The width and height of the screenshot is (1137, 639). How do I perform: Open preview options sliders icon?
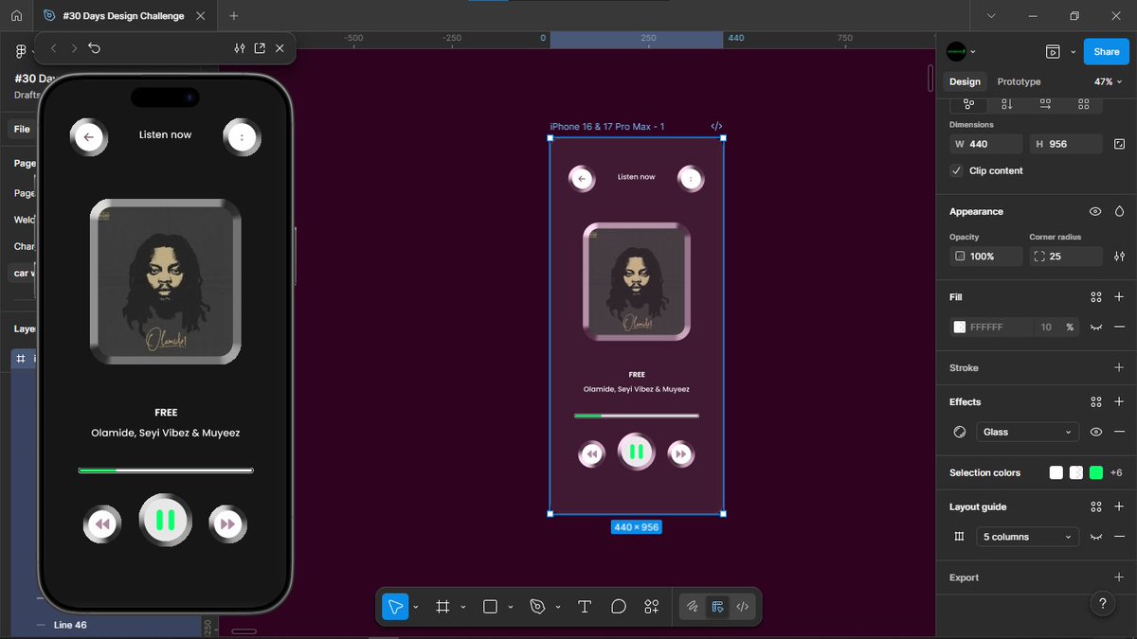240,48
